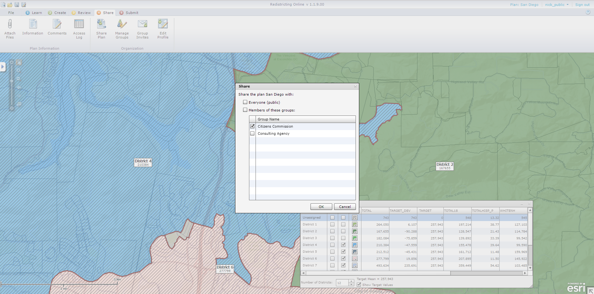Open the nick_public user dropdown
This screenshot has width=594, height=294.
[x=557, y=5]
